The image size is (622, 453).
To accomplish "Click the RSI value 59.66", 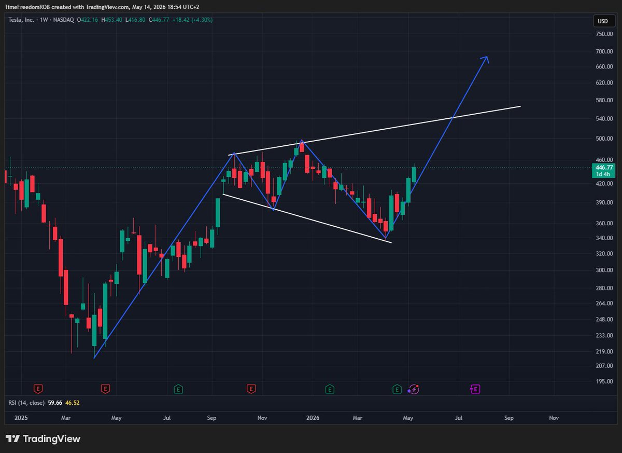I will pyautogui.click(x=55, y=402).
